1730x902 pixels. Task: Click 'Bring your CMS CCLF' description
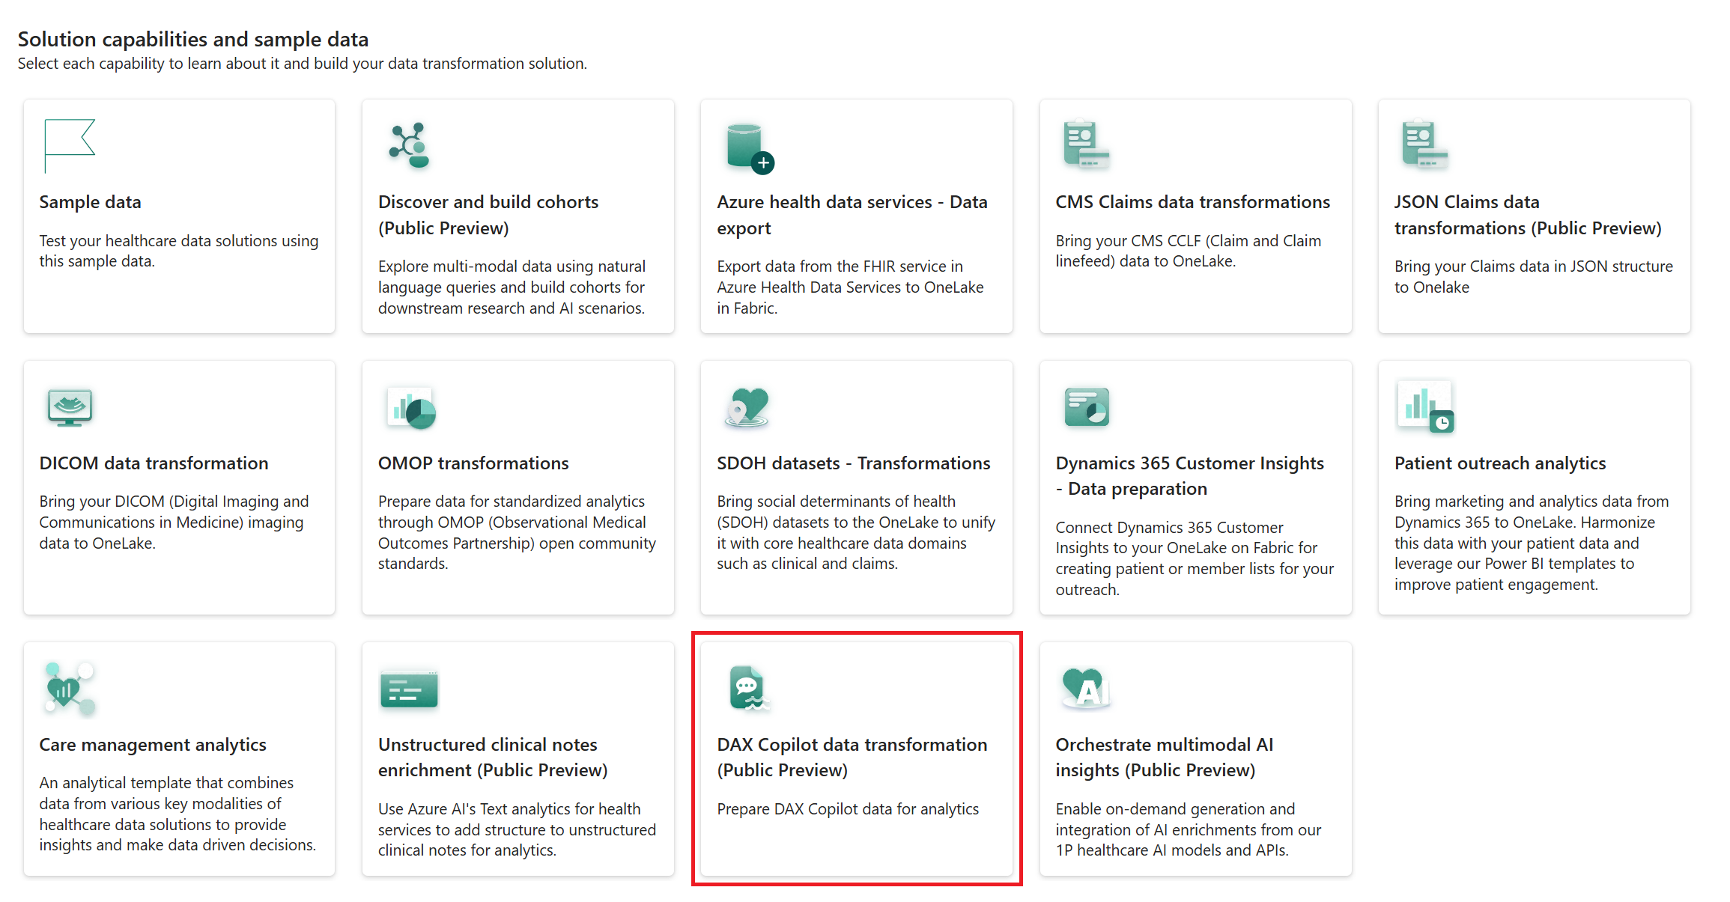(x=1189, y=251)
